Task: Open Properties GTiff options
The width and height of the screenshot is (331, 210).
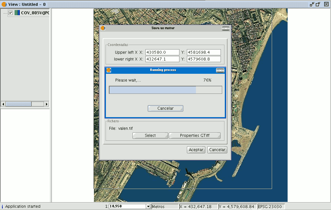Action: pyautogui.click(x=194, y=136)
